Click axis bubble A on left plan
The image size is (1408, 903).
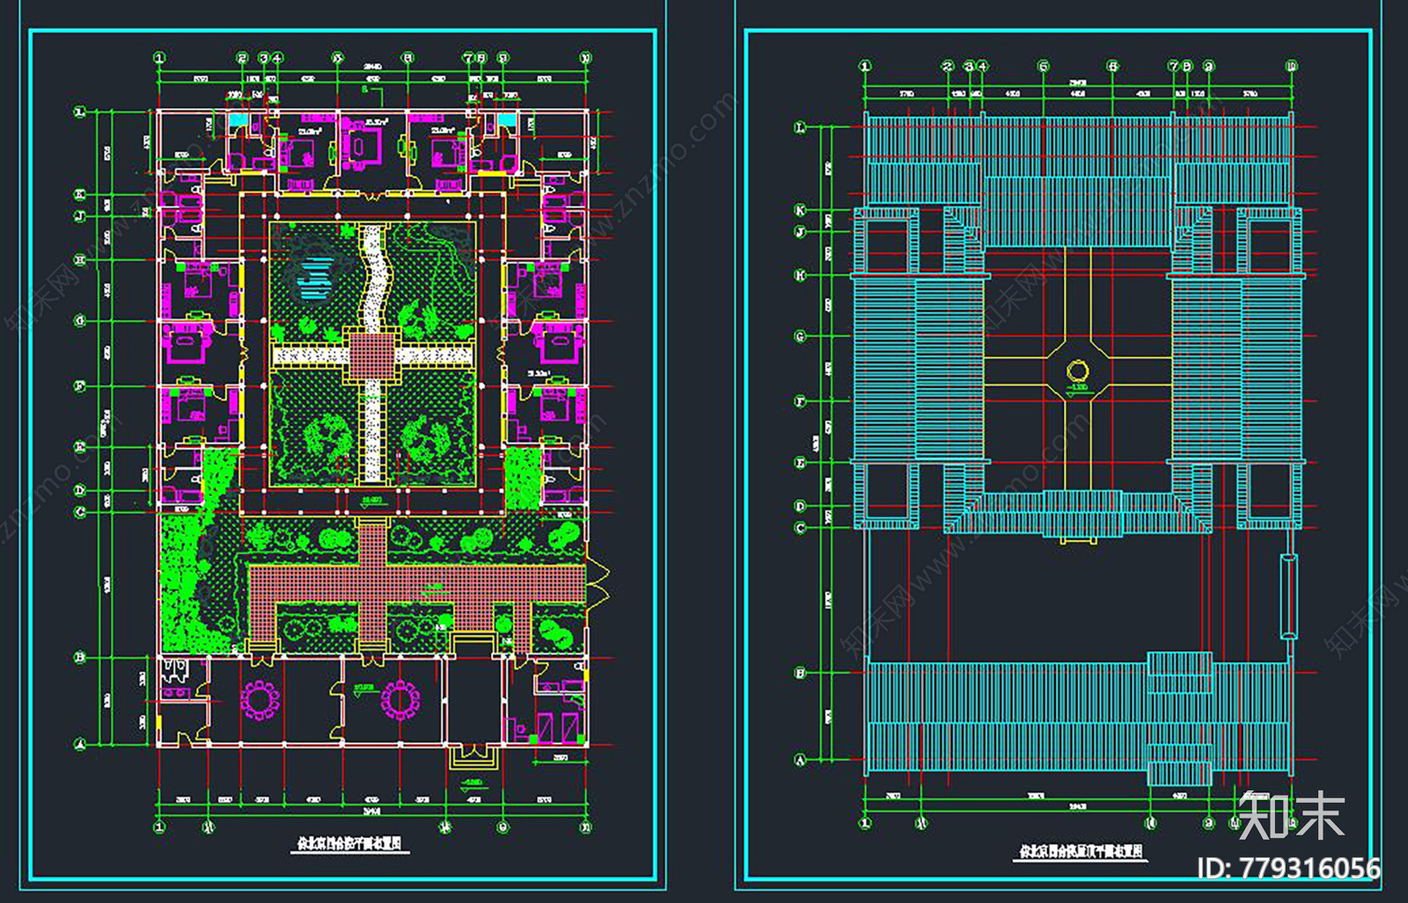pyautogui.click(x=80, y=744)
